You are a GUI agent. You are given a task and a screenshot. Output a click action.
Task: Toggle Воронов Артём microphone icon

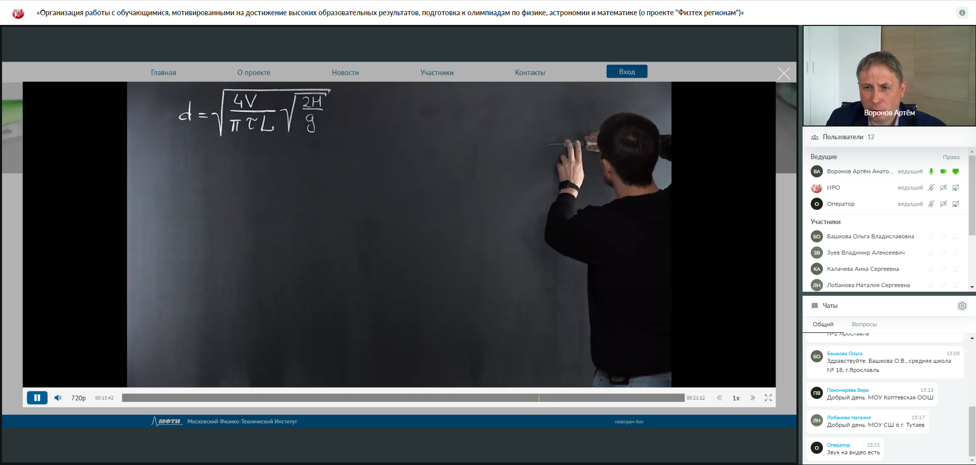tap(931, 172)
